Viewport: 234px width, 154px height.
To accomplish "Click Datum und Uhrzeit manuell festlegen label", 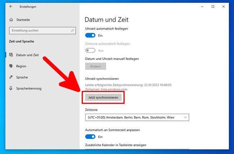I will point(112,59).
